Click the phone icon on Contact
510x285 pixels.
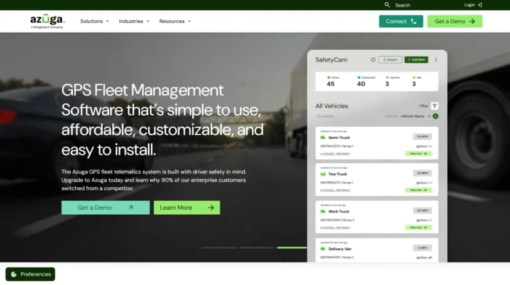413,22
